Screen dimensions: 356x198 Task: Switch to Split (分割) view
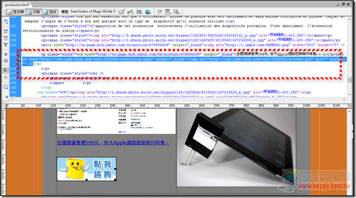pos(33,12)
